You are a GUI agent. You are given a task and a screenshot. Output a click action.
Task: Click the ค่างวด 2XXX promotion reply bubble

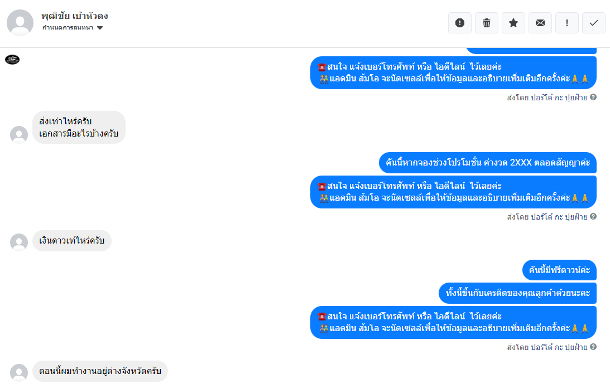(x=487, y=163)
